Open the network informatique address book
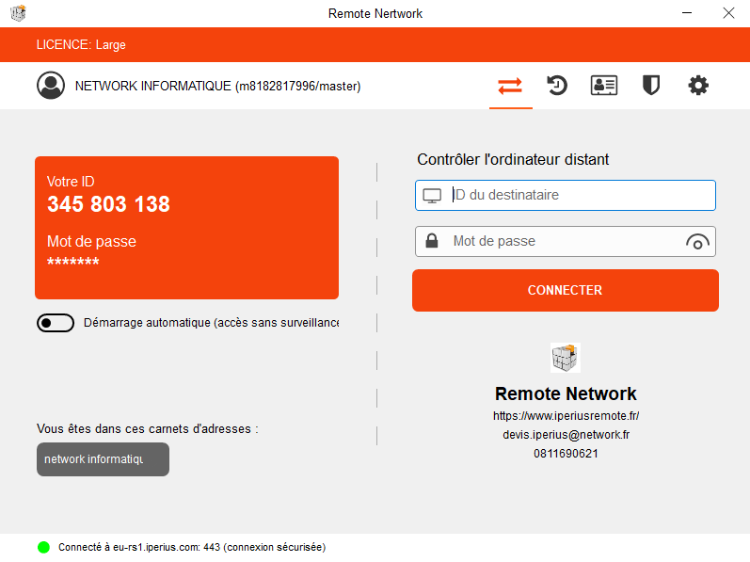 tap(103, 459)
